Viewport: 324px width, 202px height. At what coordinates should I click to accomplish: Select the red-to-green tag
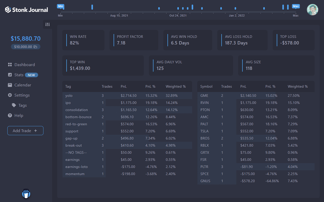(76, 124)
